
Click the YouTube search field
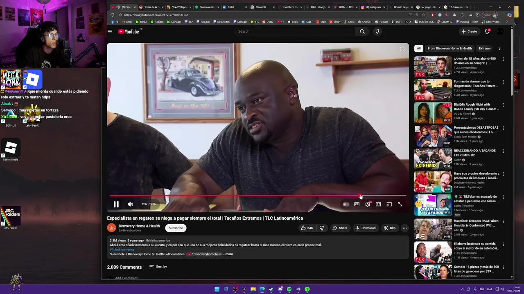coord(295,31)
